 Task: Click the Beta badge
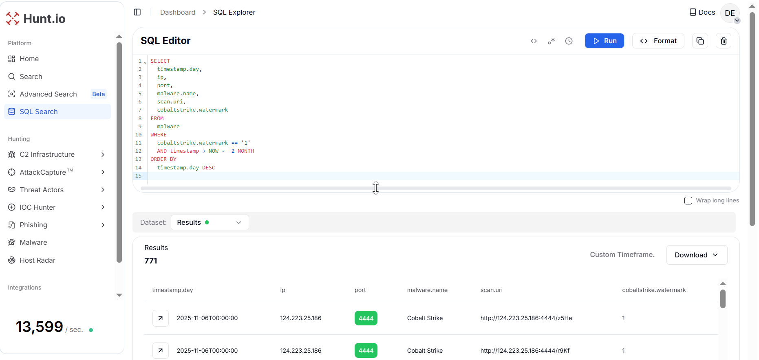tap(98, 94)
